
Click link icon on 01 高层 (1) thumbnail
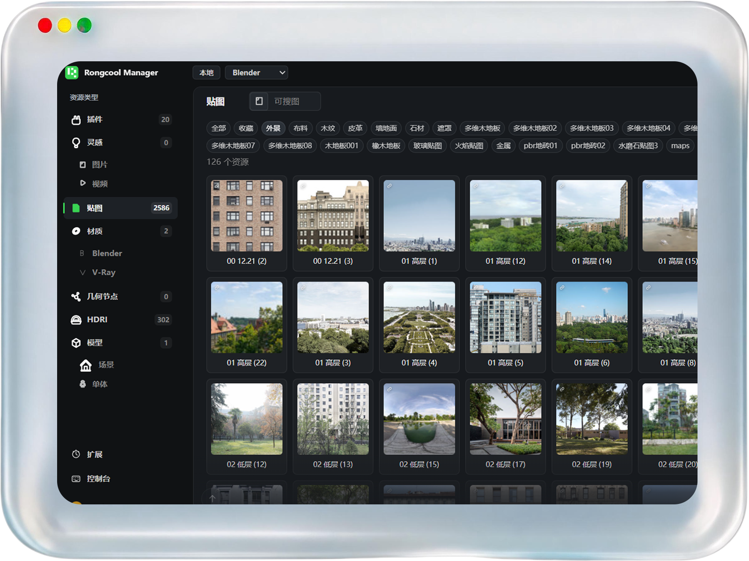[389, 186]
